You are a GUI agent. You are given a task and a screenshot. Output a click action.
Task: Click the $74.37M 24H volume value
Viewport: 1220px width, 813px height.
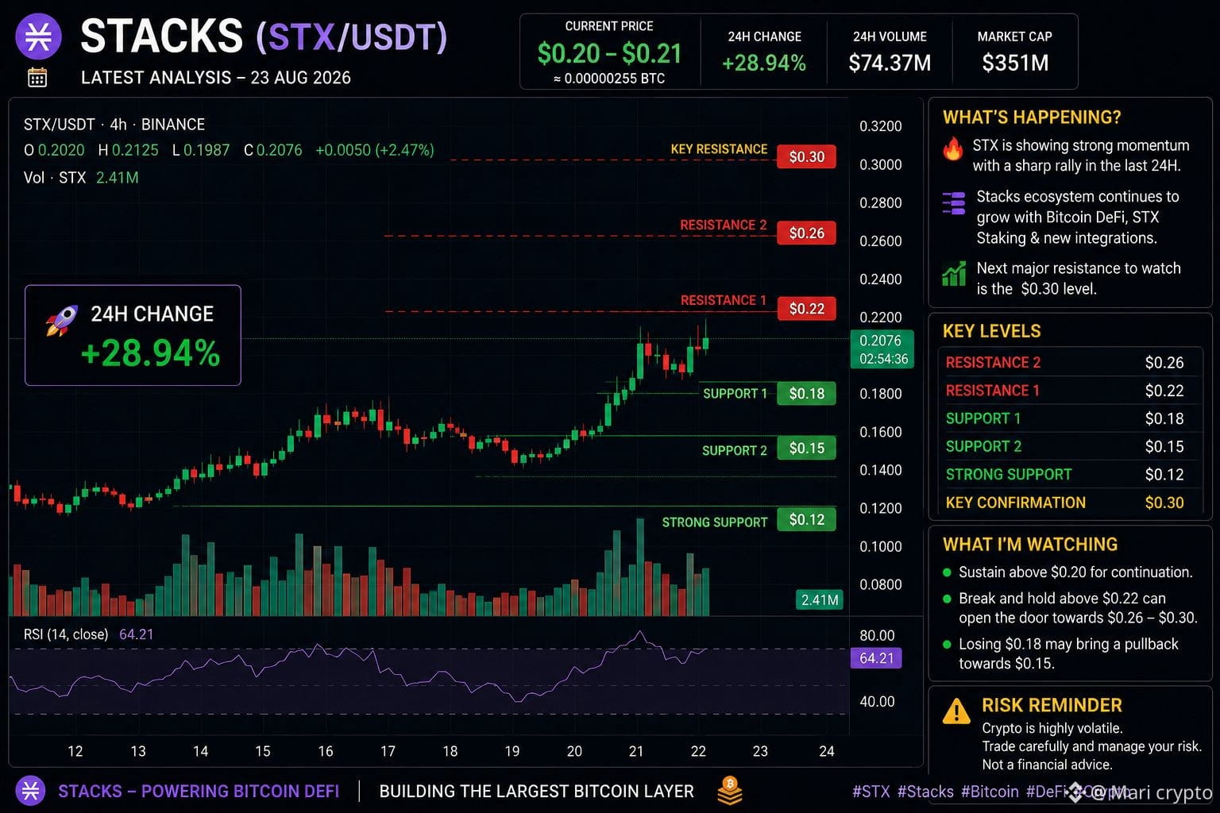tap(890, 63)
